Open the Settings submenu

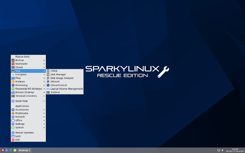click(x=28, y=124)
